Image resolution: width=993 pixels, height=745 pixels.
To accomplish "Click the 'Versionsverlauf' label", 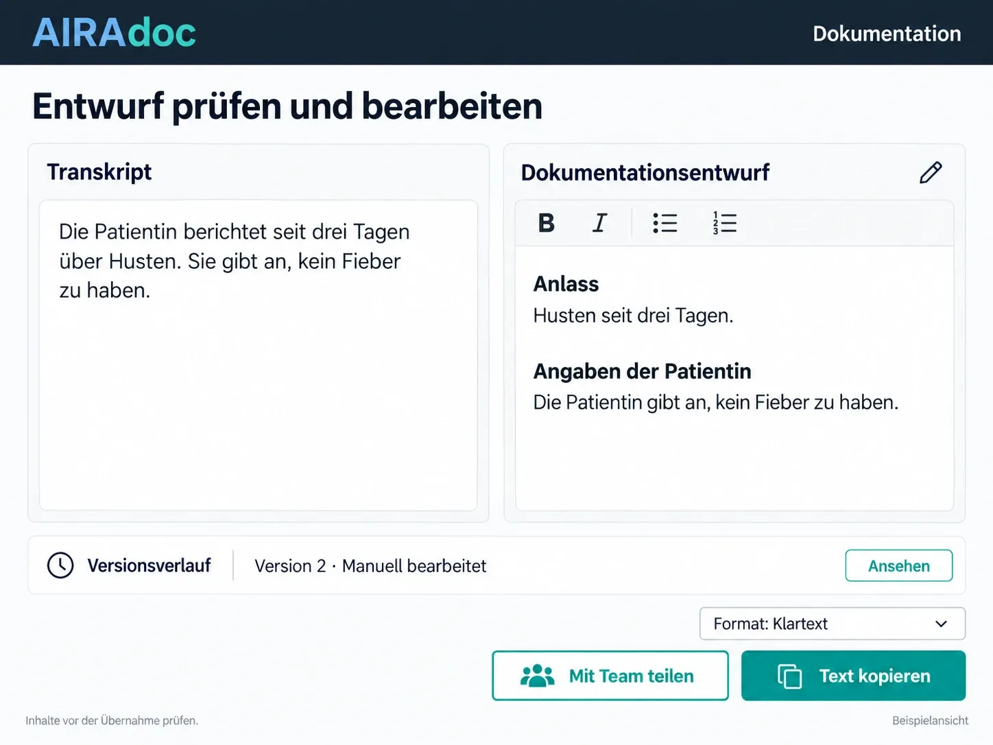I will [149, 565].
